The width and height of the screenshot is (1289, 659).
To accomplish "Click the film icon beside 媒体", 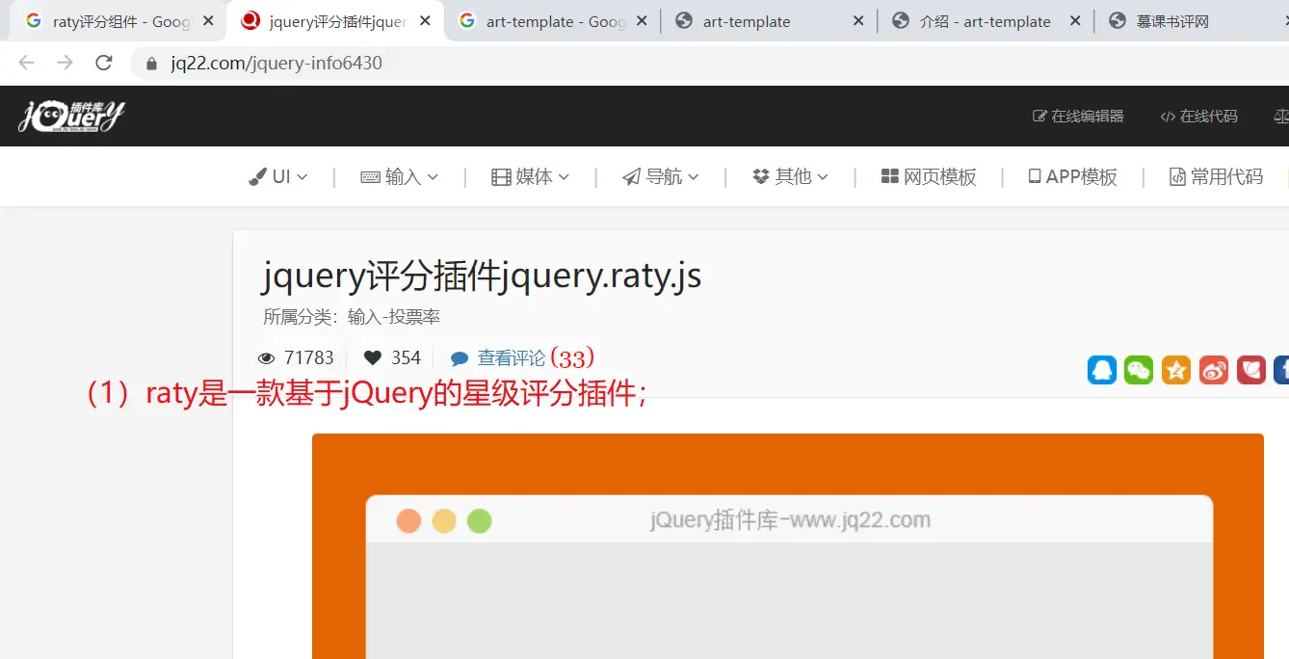I will tap(501, 177).
